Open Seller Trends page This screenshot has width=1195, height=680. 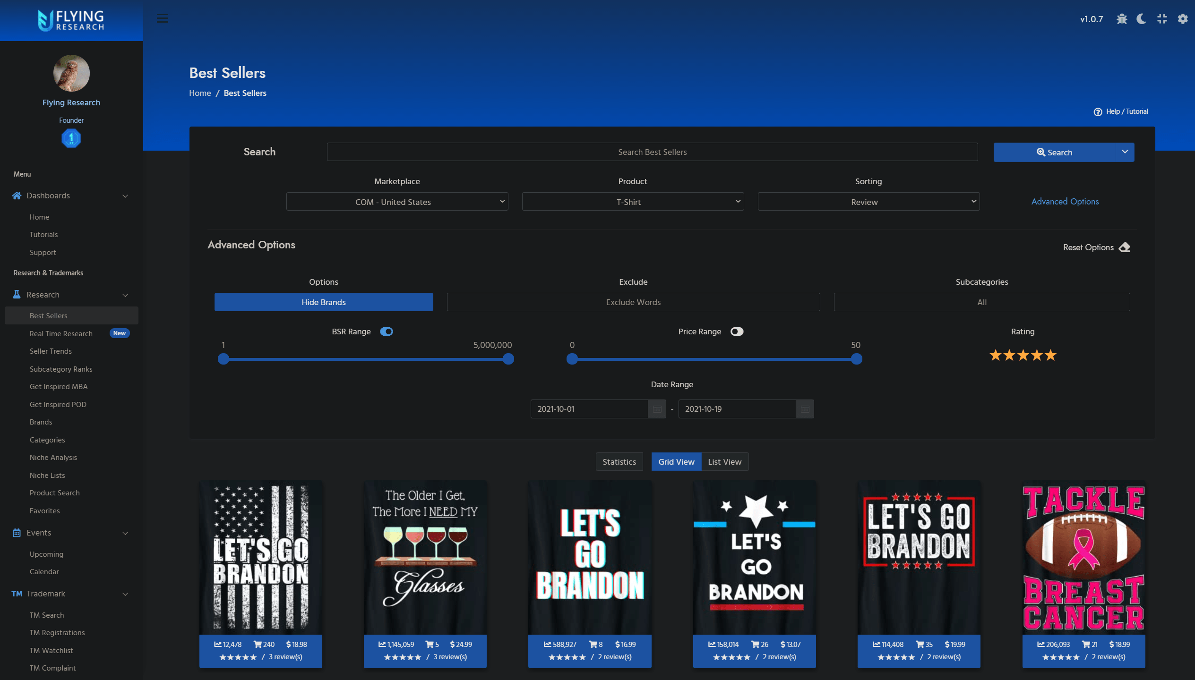coord(51,351)
